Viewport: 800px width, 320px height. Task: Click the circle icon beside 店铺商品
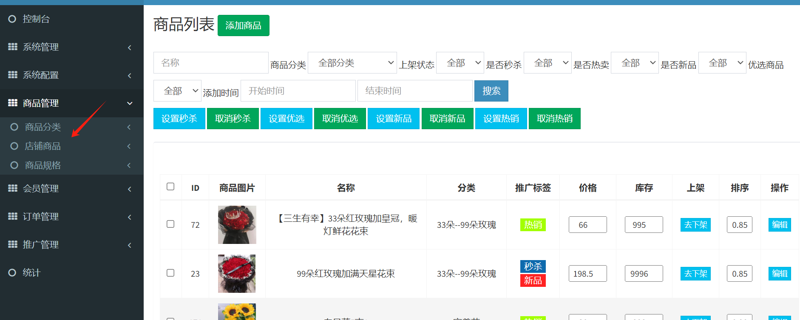coord(14,146)
